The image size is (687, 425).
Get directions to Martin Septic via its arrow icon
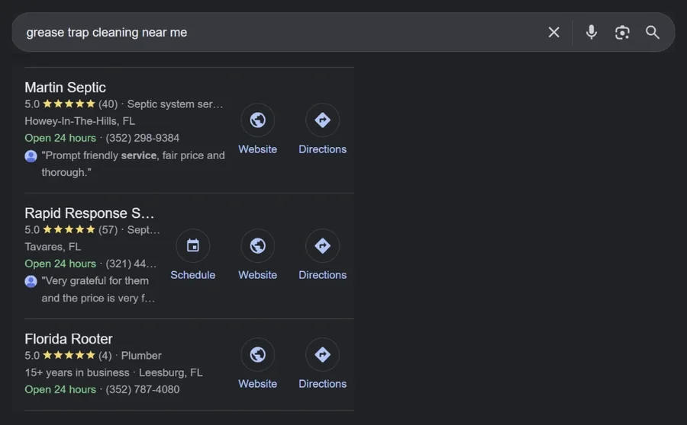click(x=322, y=120)
